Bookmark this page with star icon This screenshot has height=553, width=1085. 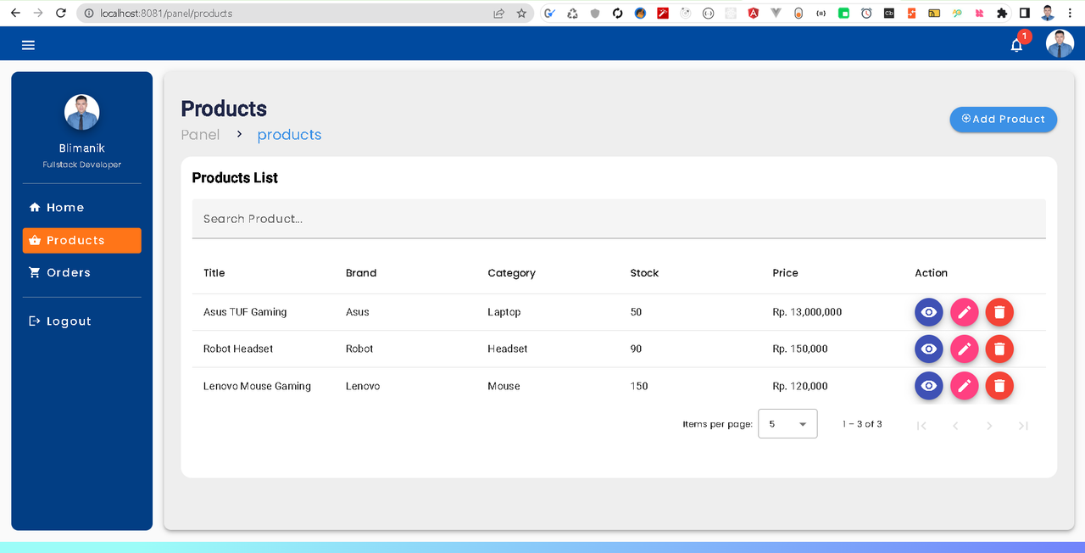coord(521,14)
